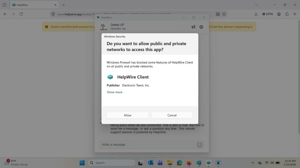The height and width of the screenshot is (168, 300).
Task: Go back in the Firefox browser
Action: pyautogui.click(x=5, y=14)
